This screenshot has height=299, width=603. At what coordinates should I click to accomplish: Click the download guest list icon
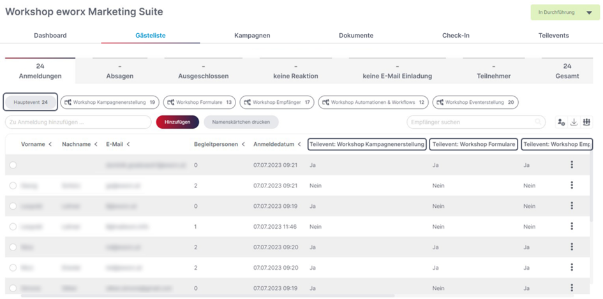point(574,122)
